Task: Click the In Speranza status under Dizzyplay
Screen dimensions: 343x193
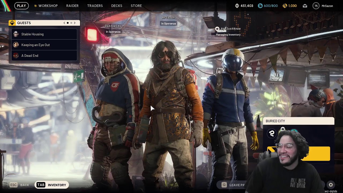Action: pos(113,32)
